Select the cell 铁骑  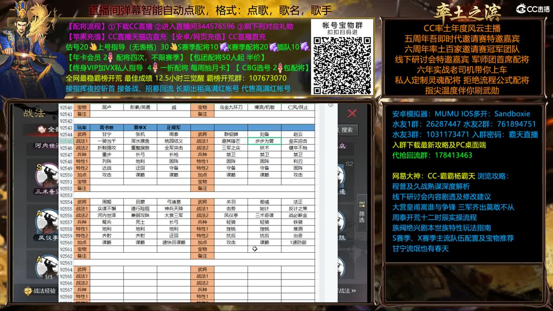pyautogui.click(x=298, y=222)
